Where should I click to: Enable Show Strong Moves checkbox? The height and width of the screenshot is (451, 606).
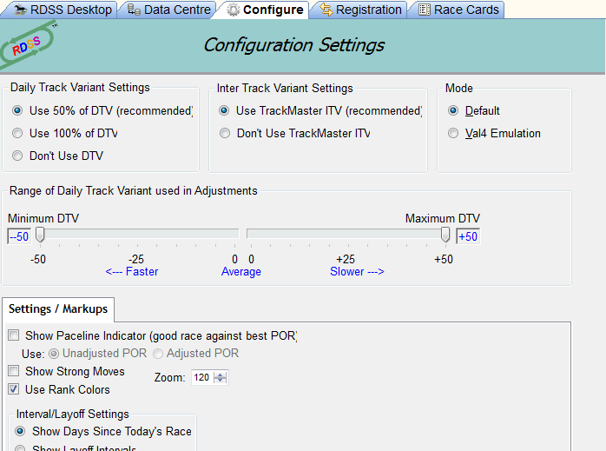(14, 371)
